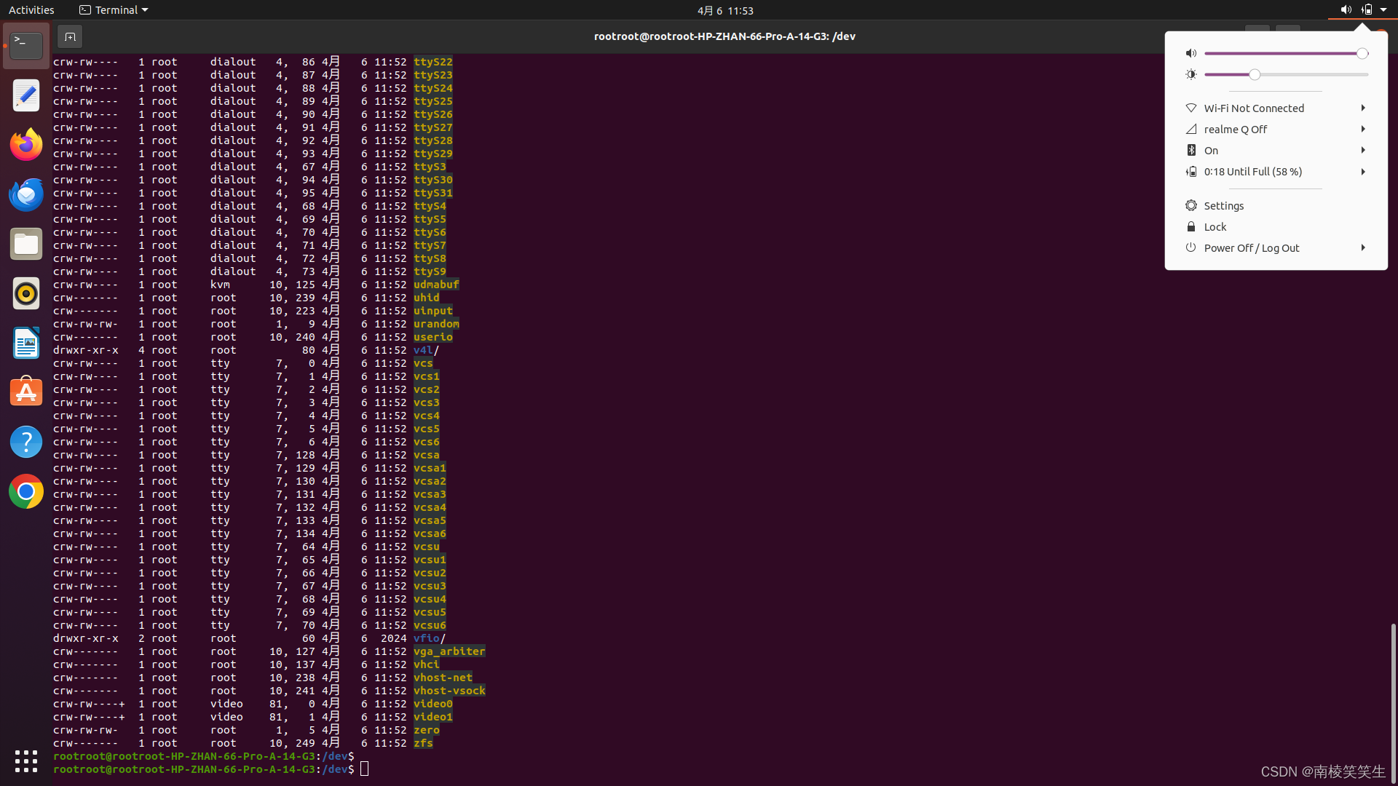Screen dimensions: 1398x786
Task: Open Google Chrome from the dock
Action: pyautogui.click(x=26, y=491)
